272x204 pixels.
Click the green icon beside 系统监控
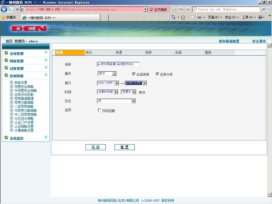pyautogui.click(x=6, y=138)
